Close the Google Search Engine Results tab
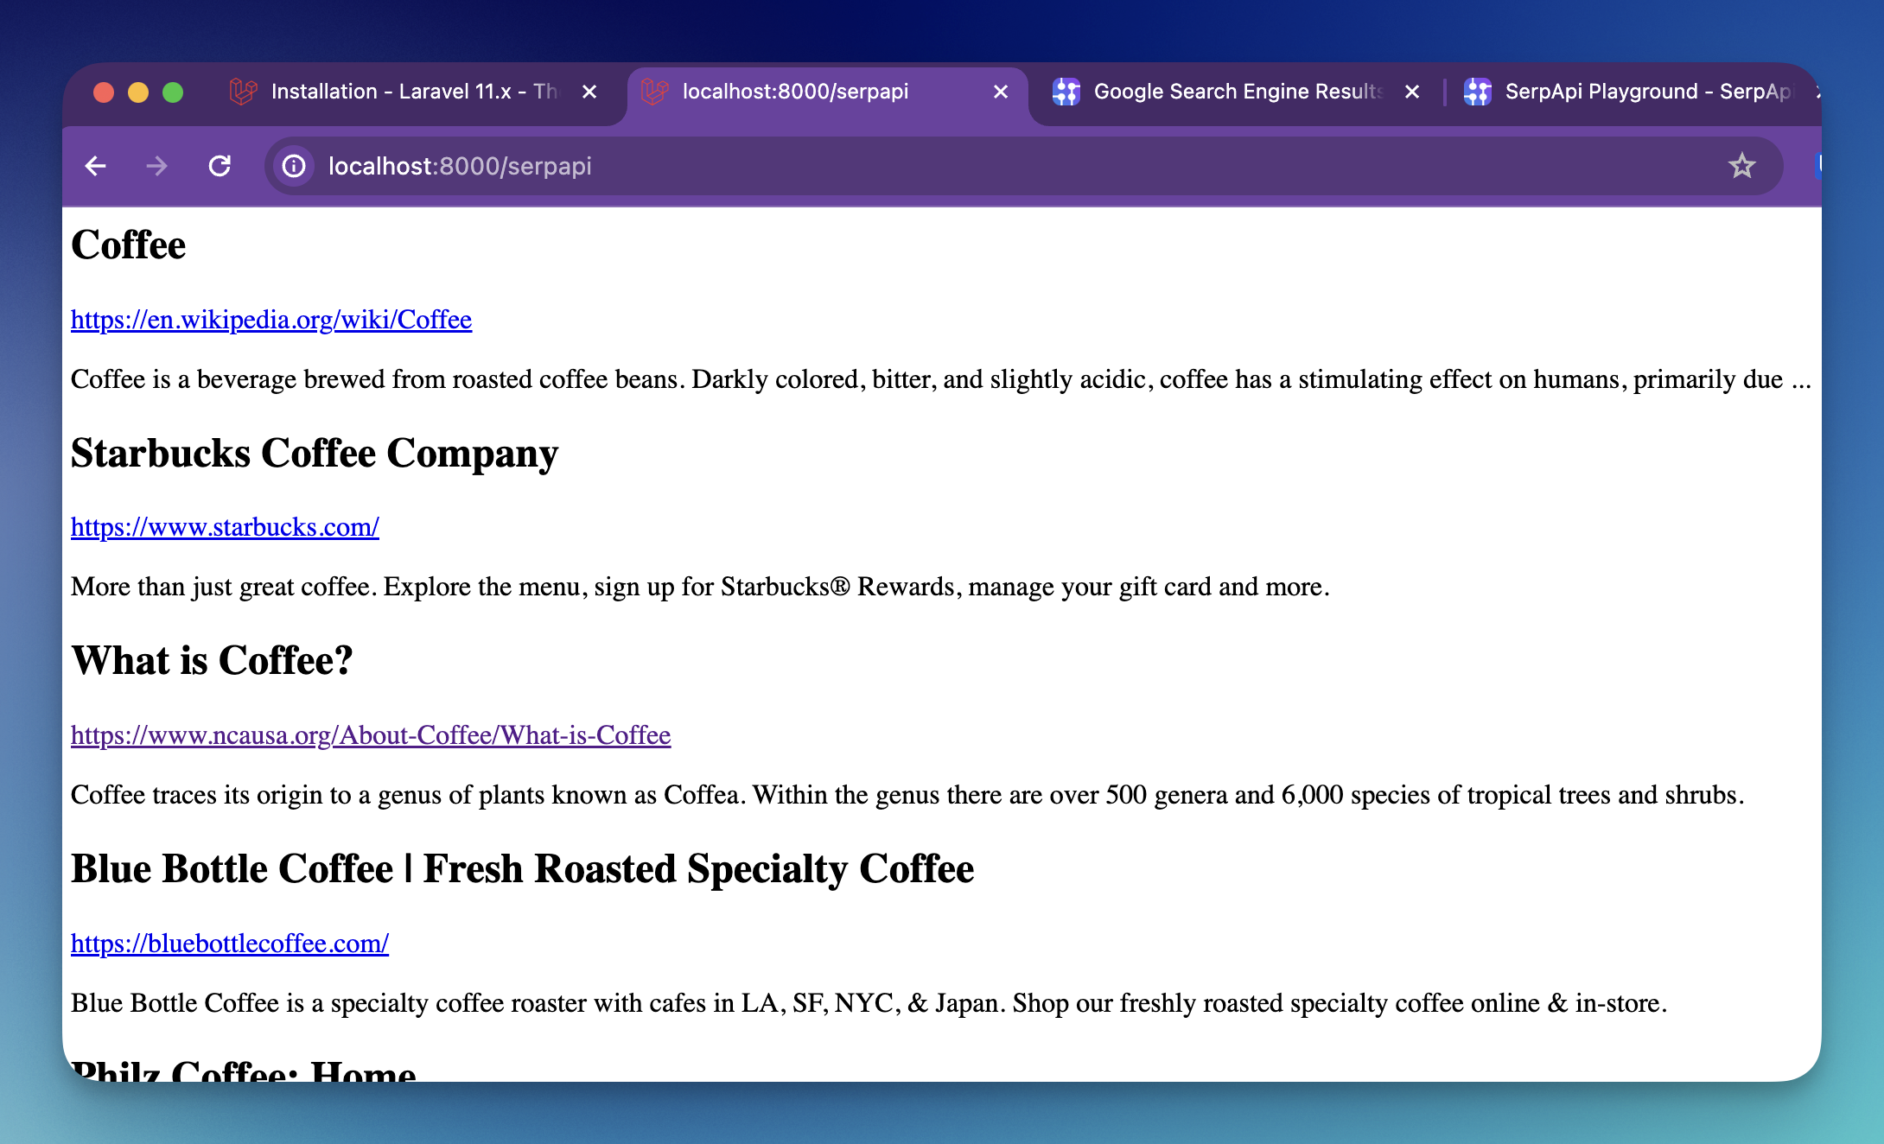 (x=1412, y=92)
